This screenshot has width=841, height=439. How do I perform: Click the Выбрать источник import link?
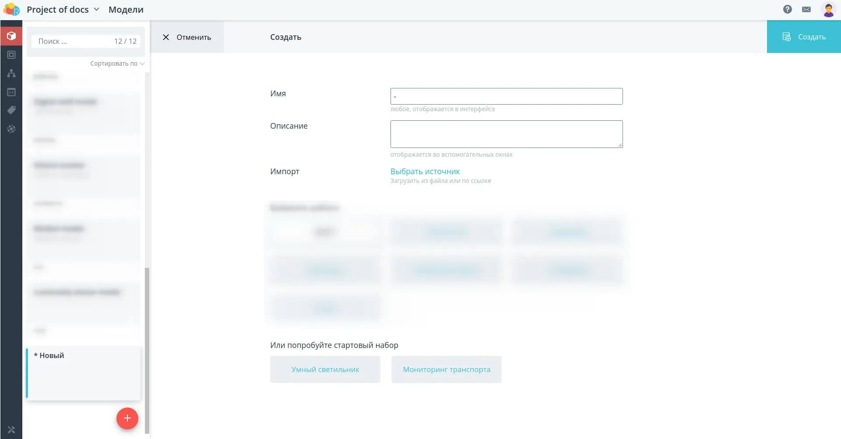(x=425, y=172)
